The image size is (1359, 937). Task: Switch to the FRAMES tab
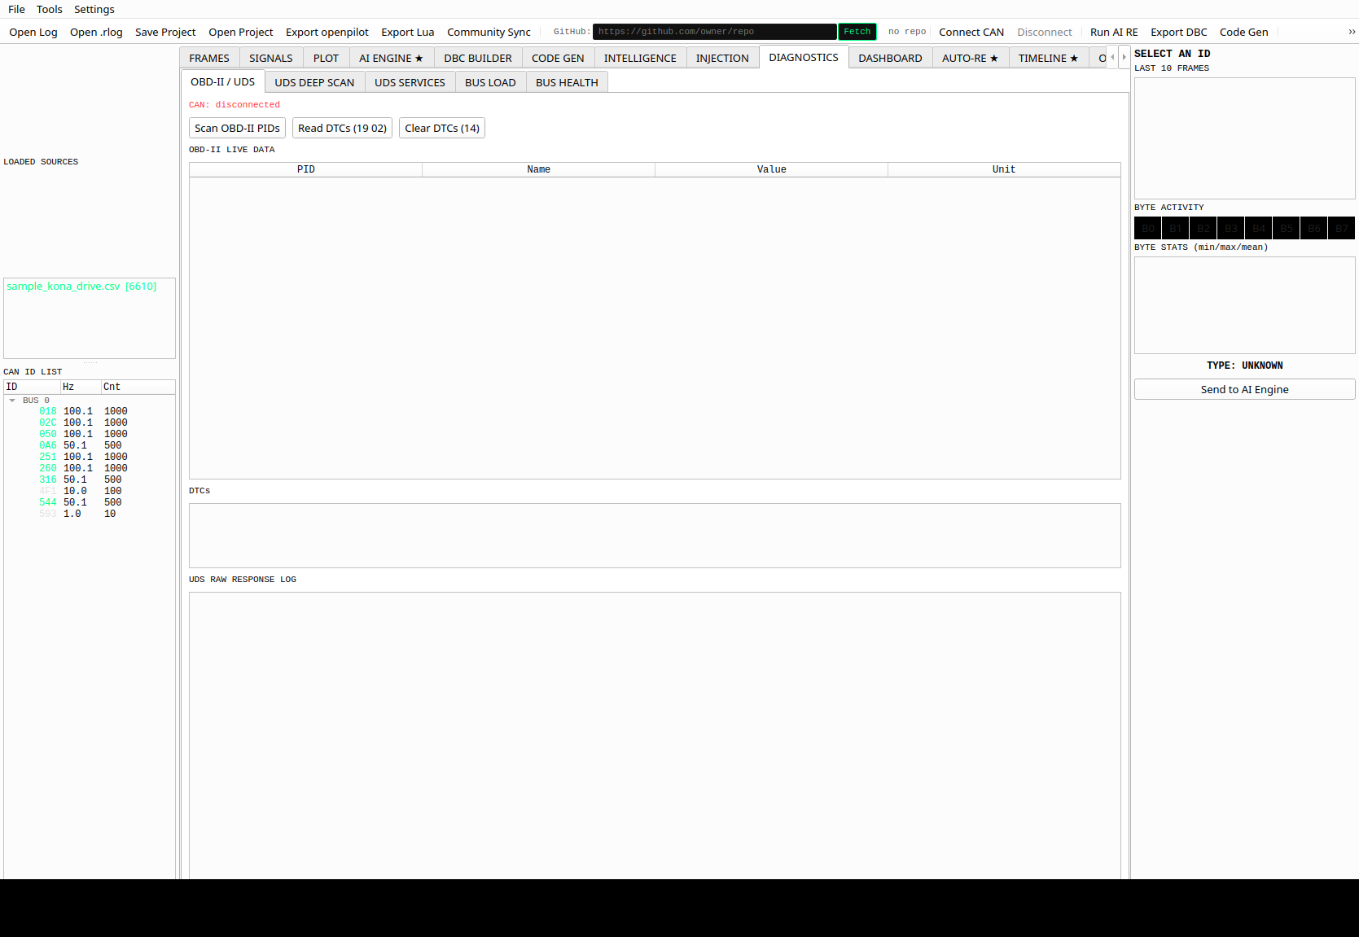coord(209,58)
